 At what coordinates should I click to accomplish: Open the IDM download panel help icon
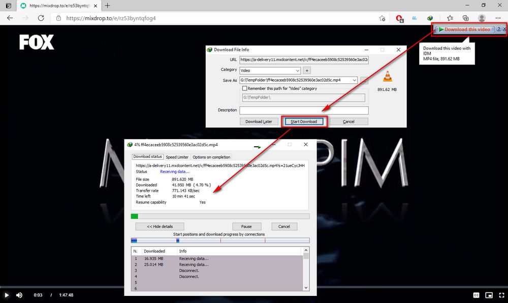pos(499,29)
